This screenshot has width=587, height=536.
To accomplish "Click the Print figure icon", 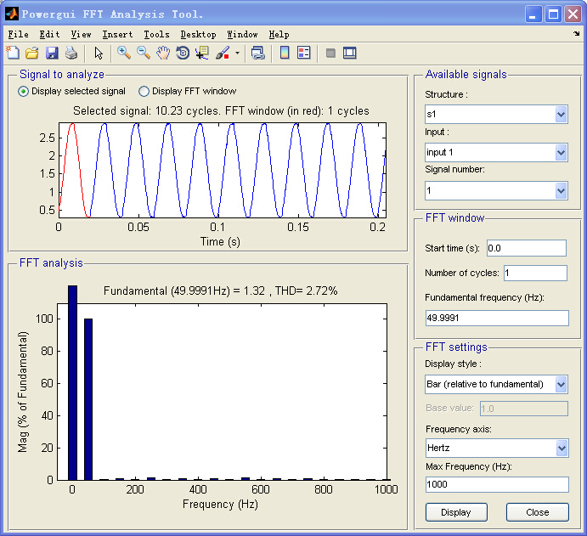I will pos(71,54).
